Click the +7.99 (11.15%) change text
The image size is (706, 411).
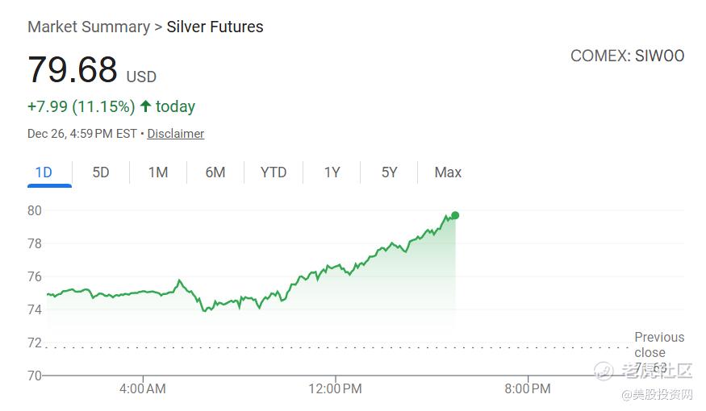coord(81,106)
